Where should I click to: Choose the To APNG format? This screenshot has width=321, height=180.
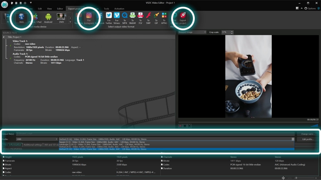164,18
